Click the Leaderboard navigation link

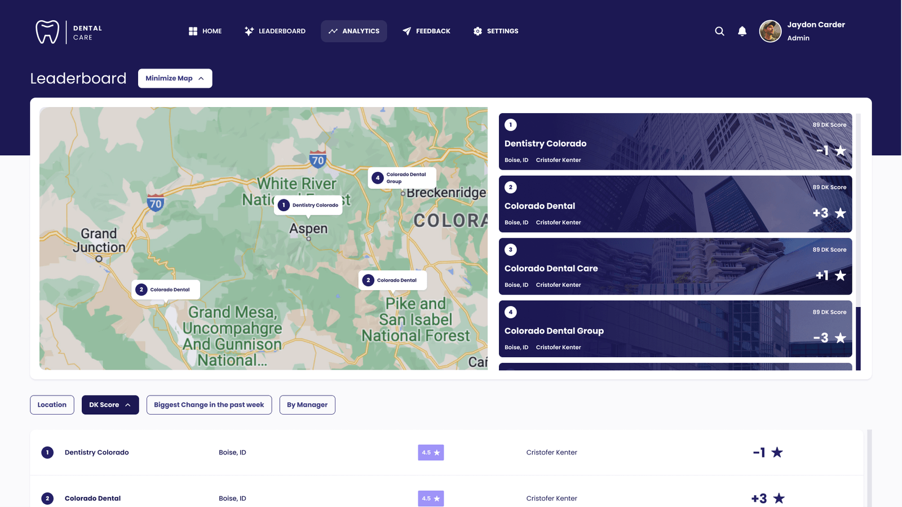275,32
